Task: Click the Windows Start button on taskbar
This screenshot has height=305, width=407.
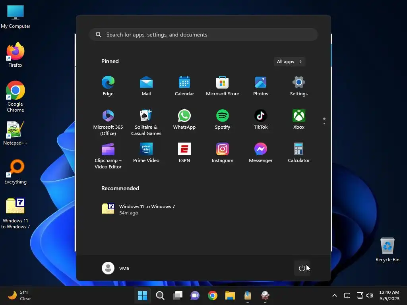Action: coord(142,295)
